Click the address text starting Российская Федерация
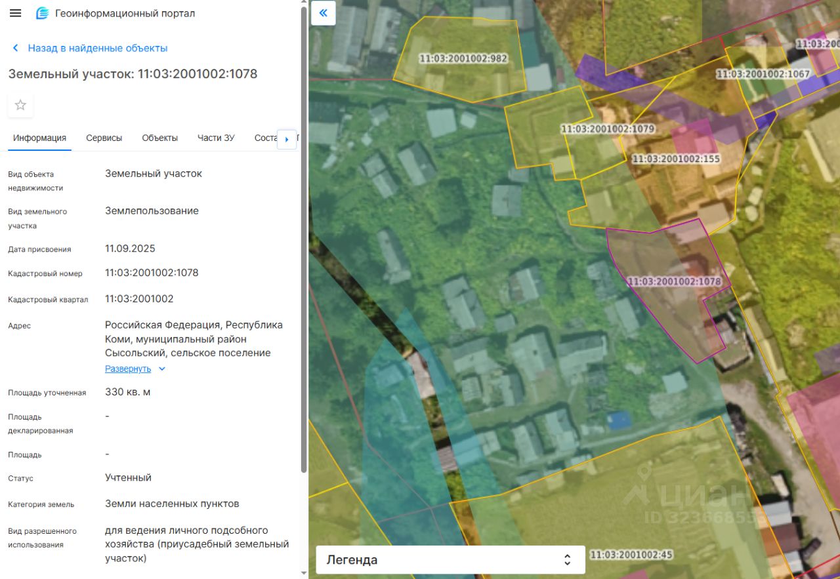This screenshot has height=579, width=840. [194, 339]
